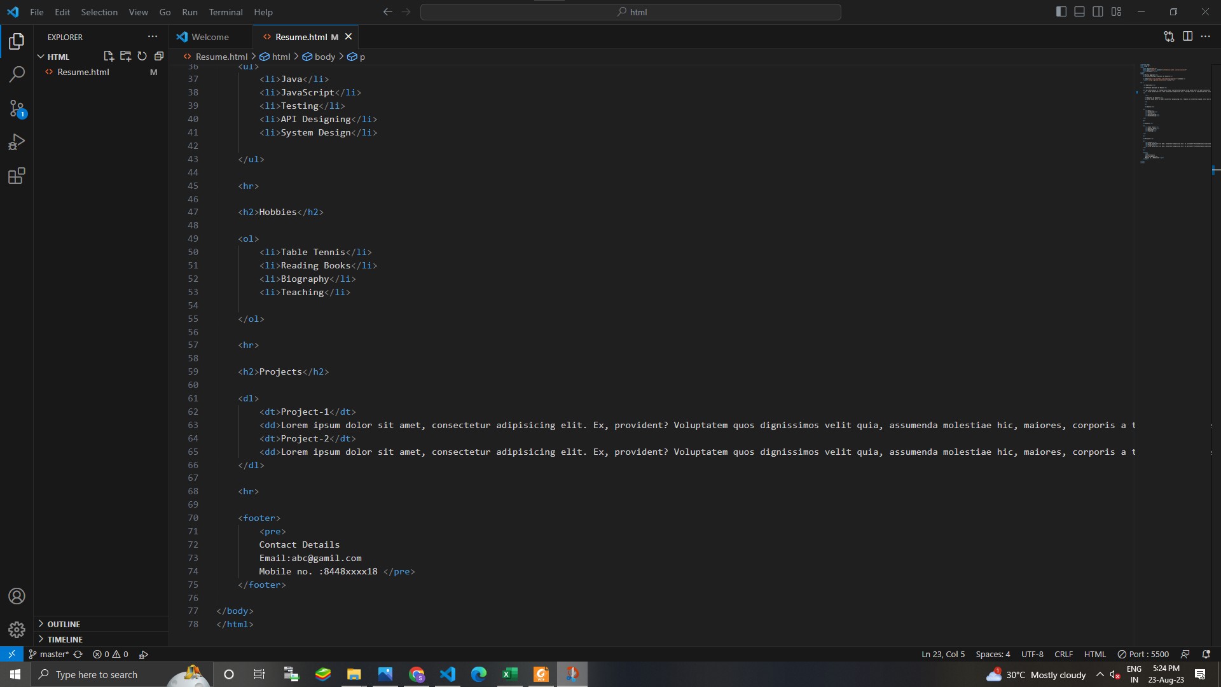1221x687 pixels.
Task: Toggle the secondary side bar layout
Action: [x=1098, y=11]
